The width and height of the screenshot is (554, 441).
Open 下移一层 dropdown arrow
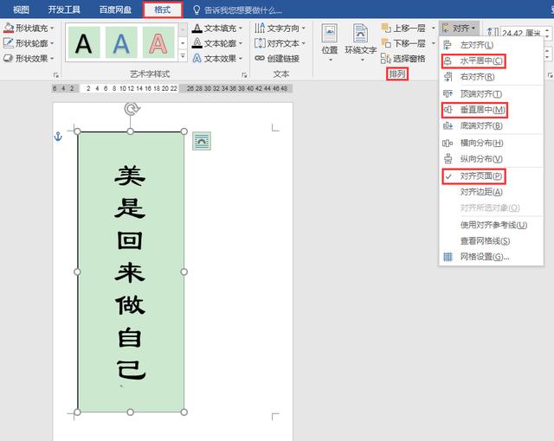(434, 43)
